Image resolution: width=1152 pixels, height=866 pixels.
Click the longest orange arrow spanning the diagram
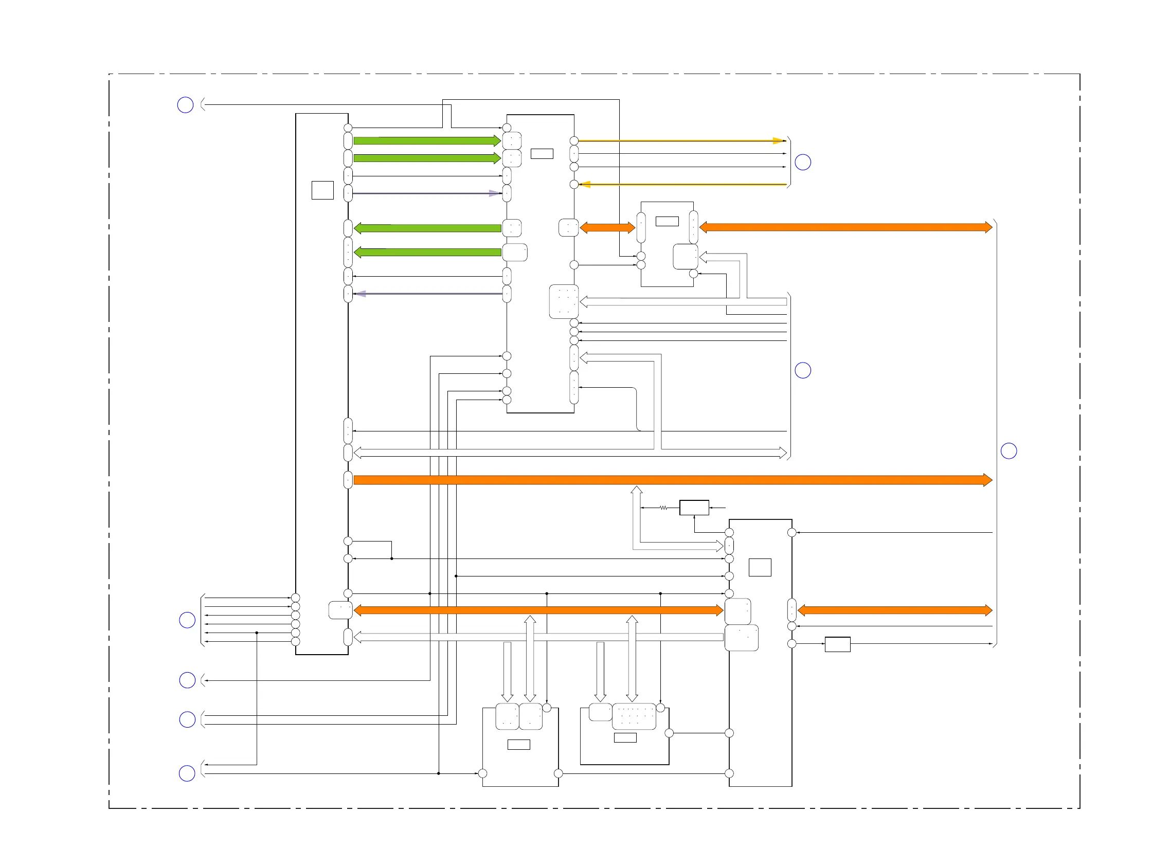pyautogui.click(x=672, y=480)
